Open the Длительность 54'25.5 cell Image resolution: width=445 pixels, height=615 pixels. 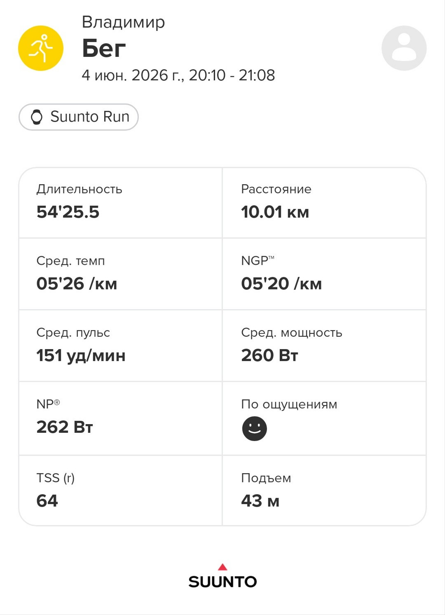120,203
